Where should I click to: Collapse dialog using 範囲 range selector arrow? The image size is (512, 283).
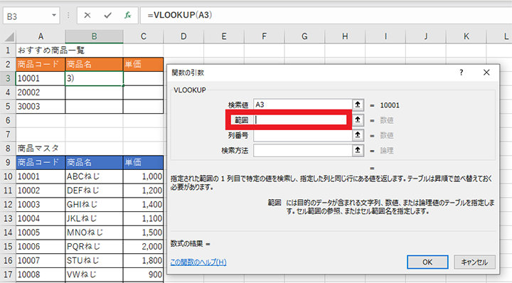coord(358,119)
